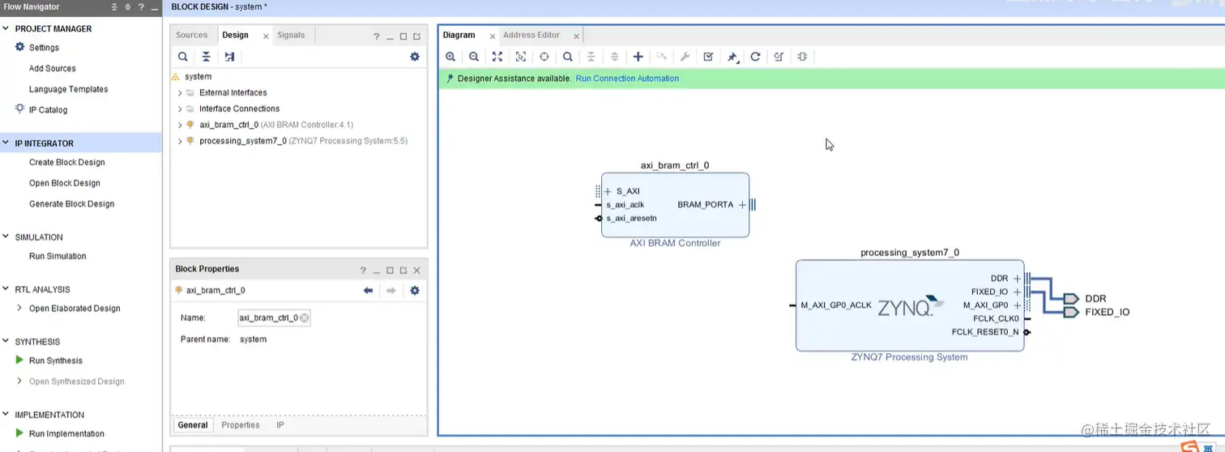1225x452 pixels.
Task: Click the Select Area toolbar icon
Action: tap(521, 57)
